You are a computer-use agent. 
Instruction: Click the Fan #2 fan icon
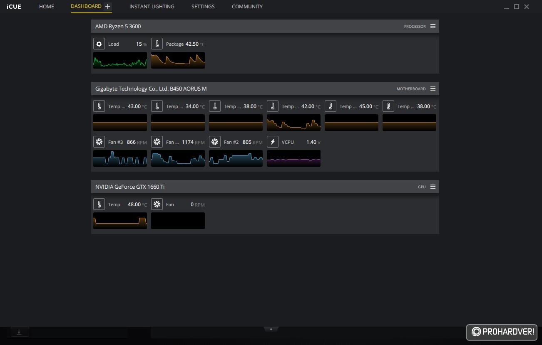coord(215,142)
